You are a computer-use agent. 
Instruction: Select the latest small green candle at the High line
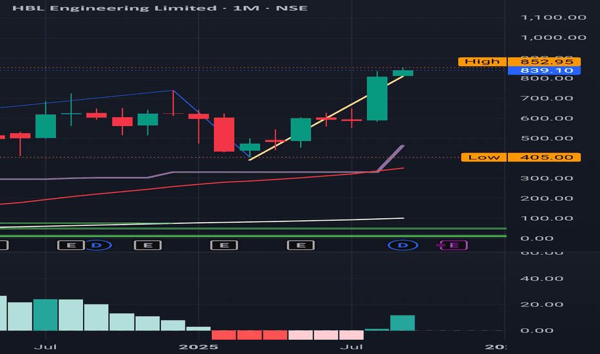pos(403,73)
